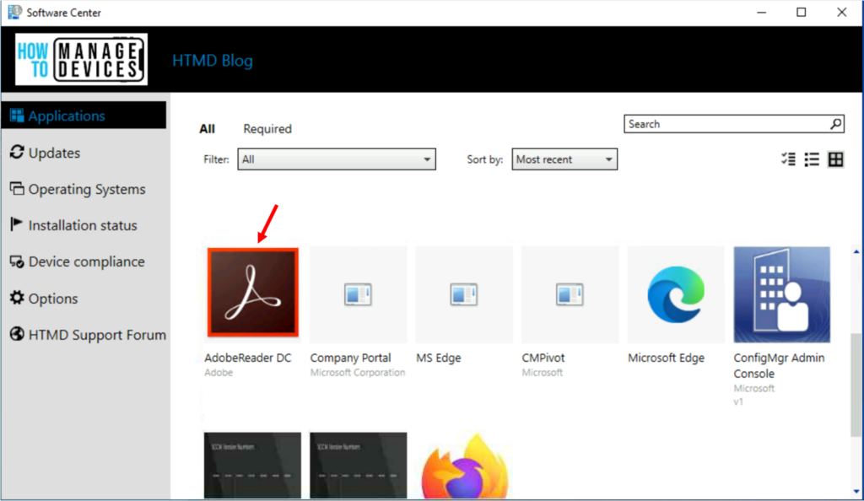
Task: Click the Installation status flag icon
Action: (x=17, y=224)
